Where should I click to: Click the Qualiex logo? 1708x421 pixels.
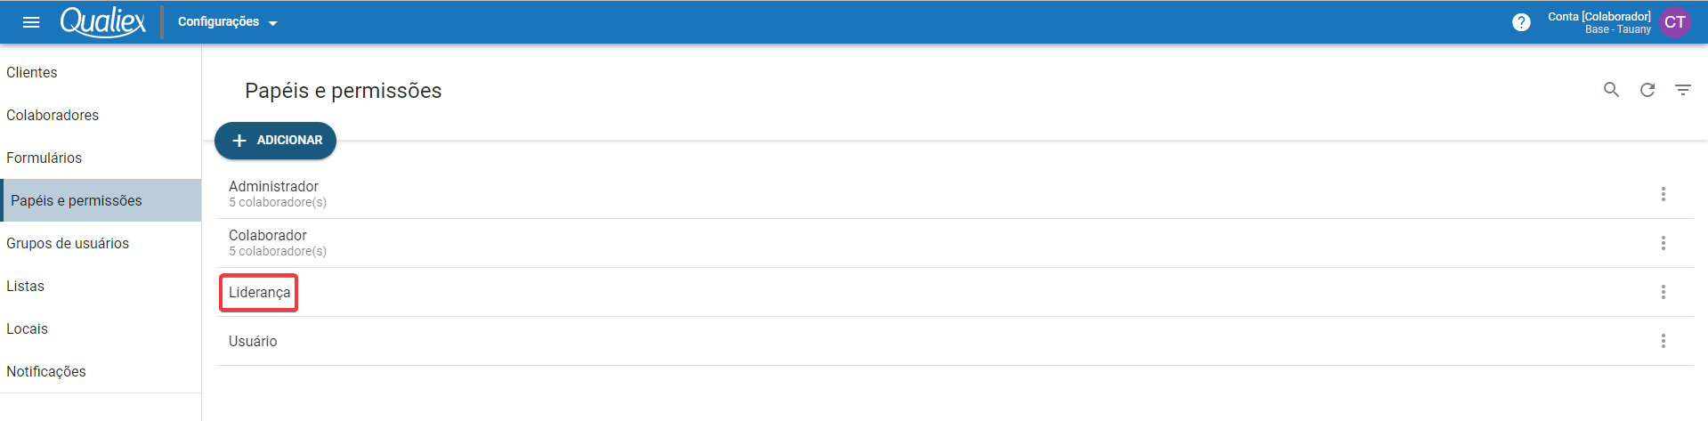click(102, 21)
